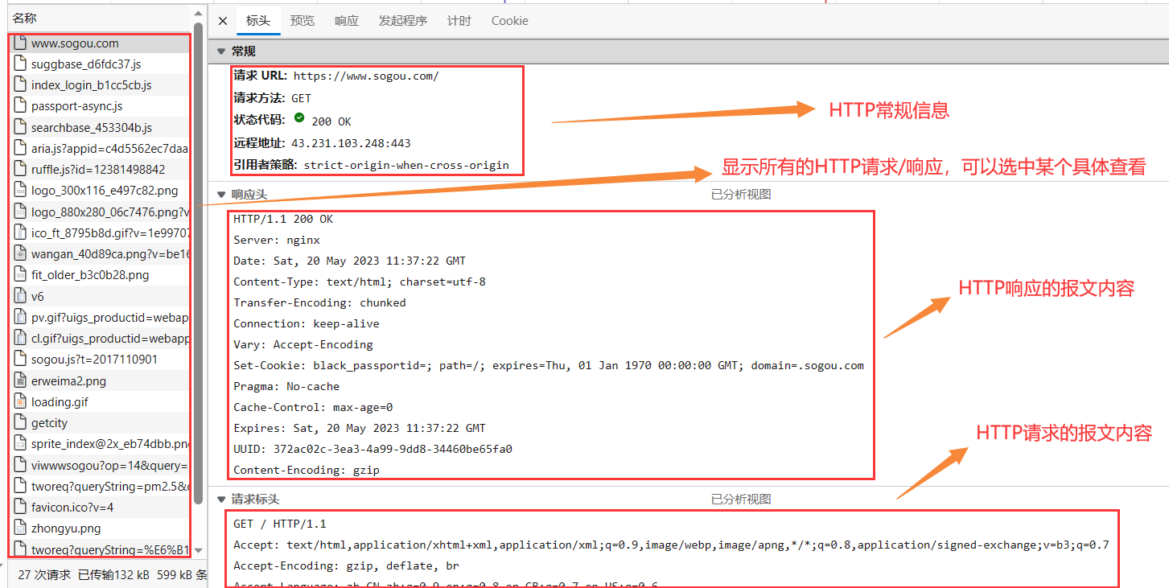1169x588 pixels.
Task: Select the tworeq?queryString=pm2.5 request
Action: 101,486
